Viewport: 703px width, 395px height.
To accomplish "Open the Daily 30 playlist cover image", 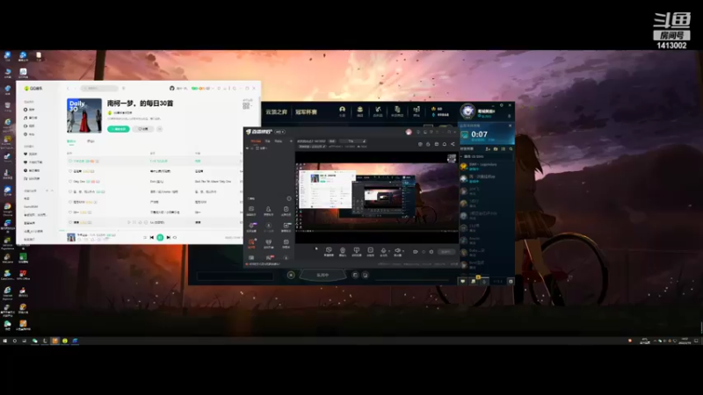I will pyautogui.click(x=84, y=116).
